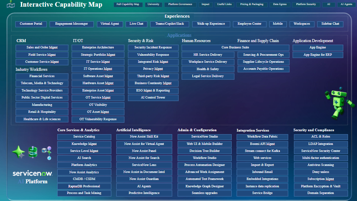Image resolution: width=357 pixels, height=201 pixels.
Task: Click the Core Business Suite box
Action: coord(235,48)
